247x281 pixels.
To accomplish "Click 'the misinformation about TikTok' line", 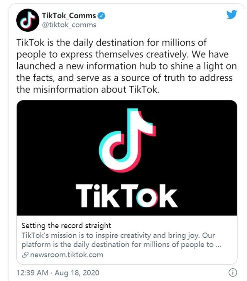I will coord(88,90).
